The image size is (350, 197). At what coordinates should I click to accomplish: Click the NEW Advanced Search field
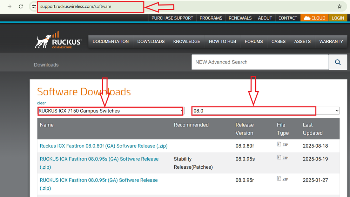click(x=260, y=62)
